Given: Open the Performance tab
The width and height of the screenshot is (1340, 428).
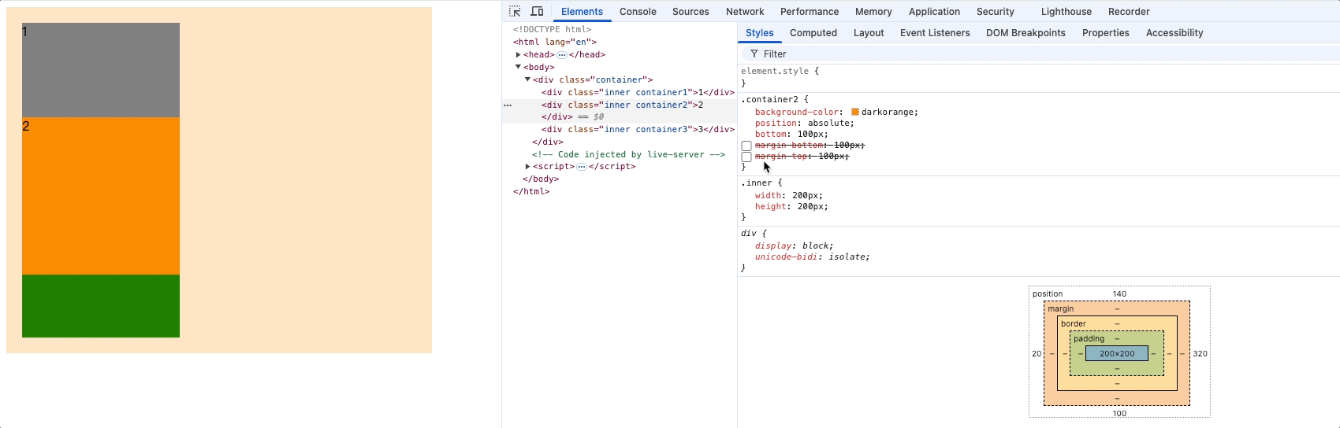Looking at the screenshot, I should 810,11.
